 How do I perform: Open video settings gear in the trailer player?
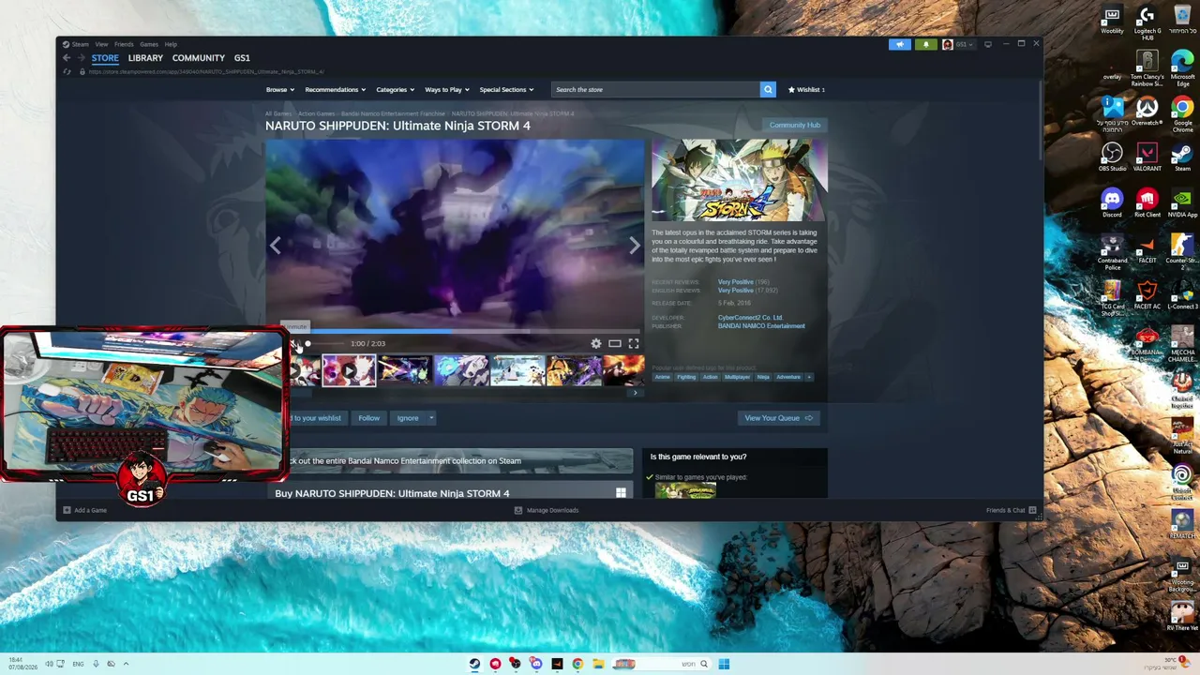[596, 343]
